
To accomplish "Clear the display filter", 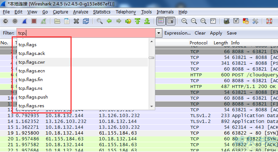I will (200, 33).
